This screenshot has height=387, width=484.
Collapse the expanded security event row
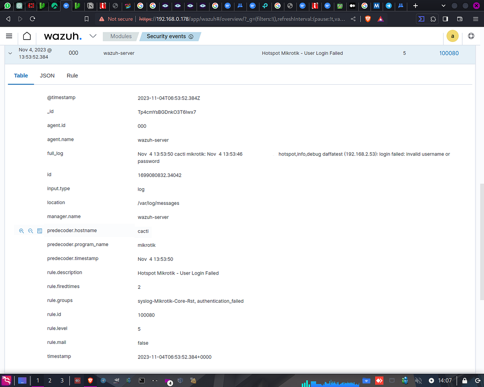[10, 53]
